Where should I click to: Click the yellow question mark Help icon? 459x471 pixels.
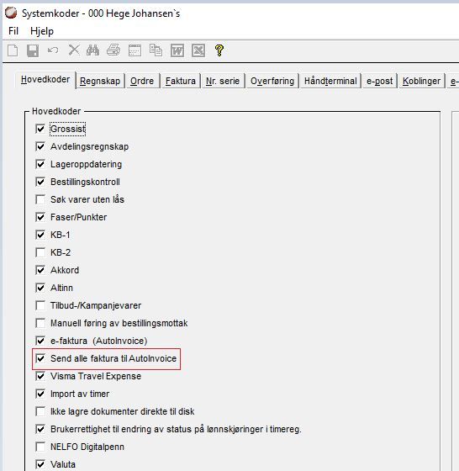pos(219,50)
